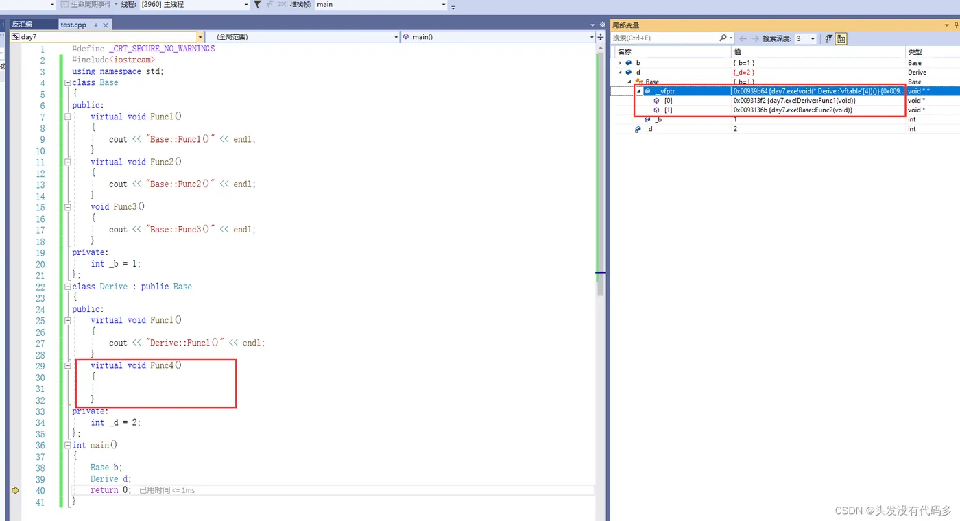
Task: Expand variable b in locals
Action: click(620, 63)
